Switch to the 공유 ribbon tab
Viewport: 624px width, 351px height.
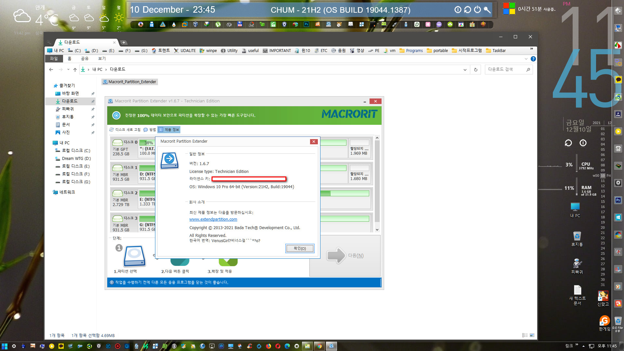tap(84, 58)
